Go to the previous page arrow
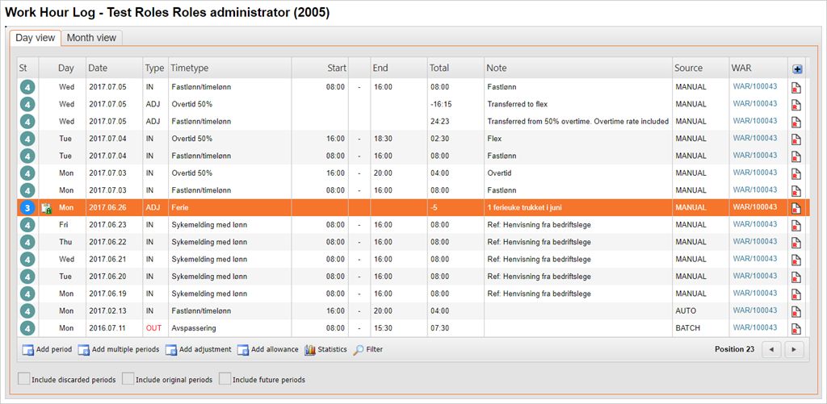Image resolution: width=827 pixels, height=404 pixels. point(772,349)
